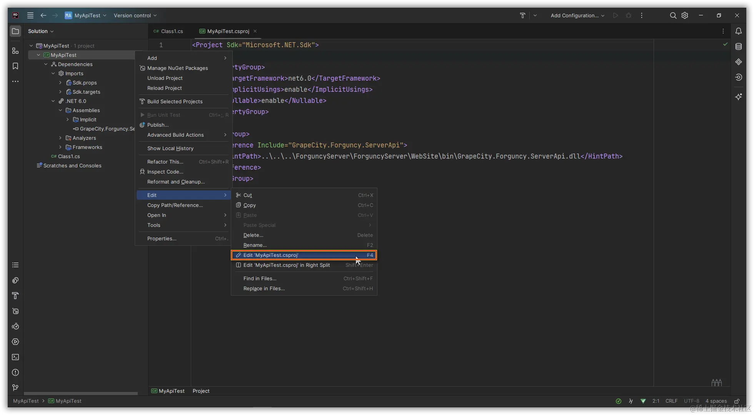Switch to the Class1.cs tab
The width and height of the screenshot is (754, 415).
pyautogui.click(x=168, y=31)
